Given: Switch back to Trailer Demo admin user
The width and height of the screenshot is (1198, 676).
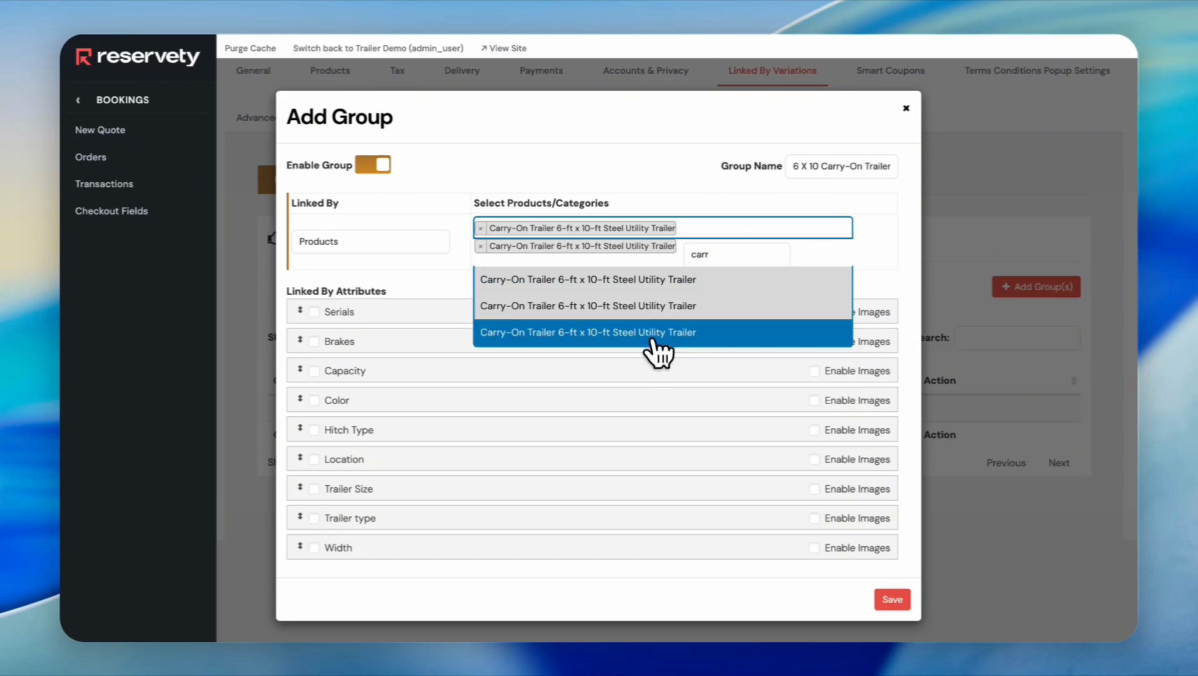Looking at the screenshot, I should (378, 48).
